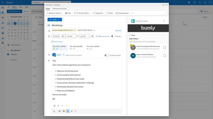Open the To Do checkmark in the sidebar

3,28
